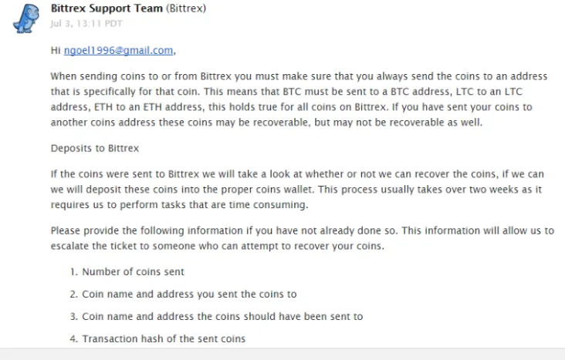Select item about address coins should have been sent

222,316
